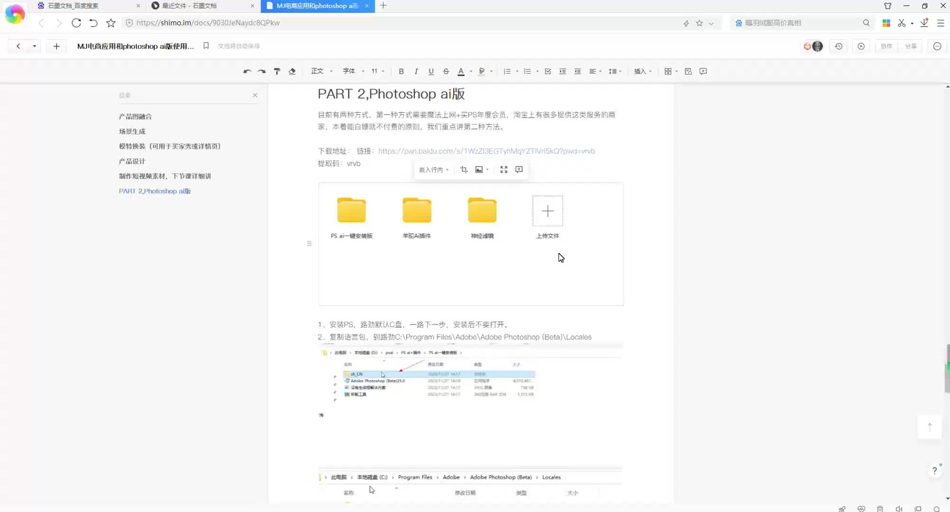Open the pan.baidu.com download link
This screenshot has height=512, width=950.
pos(486,151)
